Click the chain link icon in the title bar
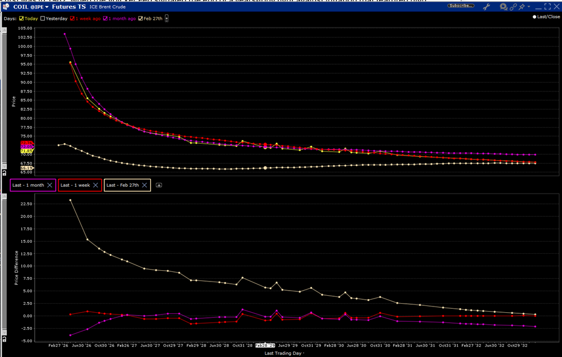This screenshot has width=562, height=357. [513, 6]
